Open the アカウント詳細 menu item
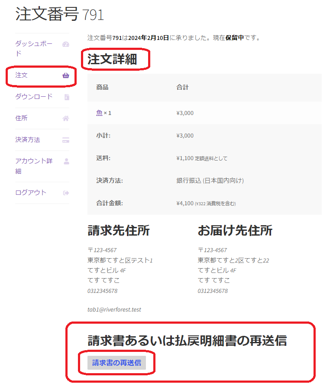The width and height of the screenshot is (333, 384). click(x=34, y=166)
